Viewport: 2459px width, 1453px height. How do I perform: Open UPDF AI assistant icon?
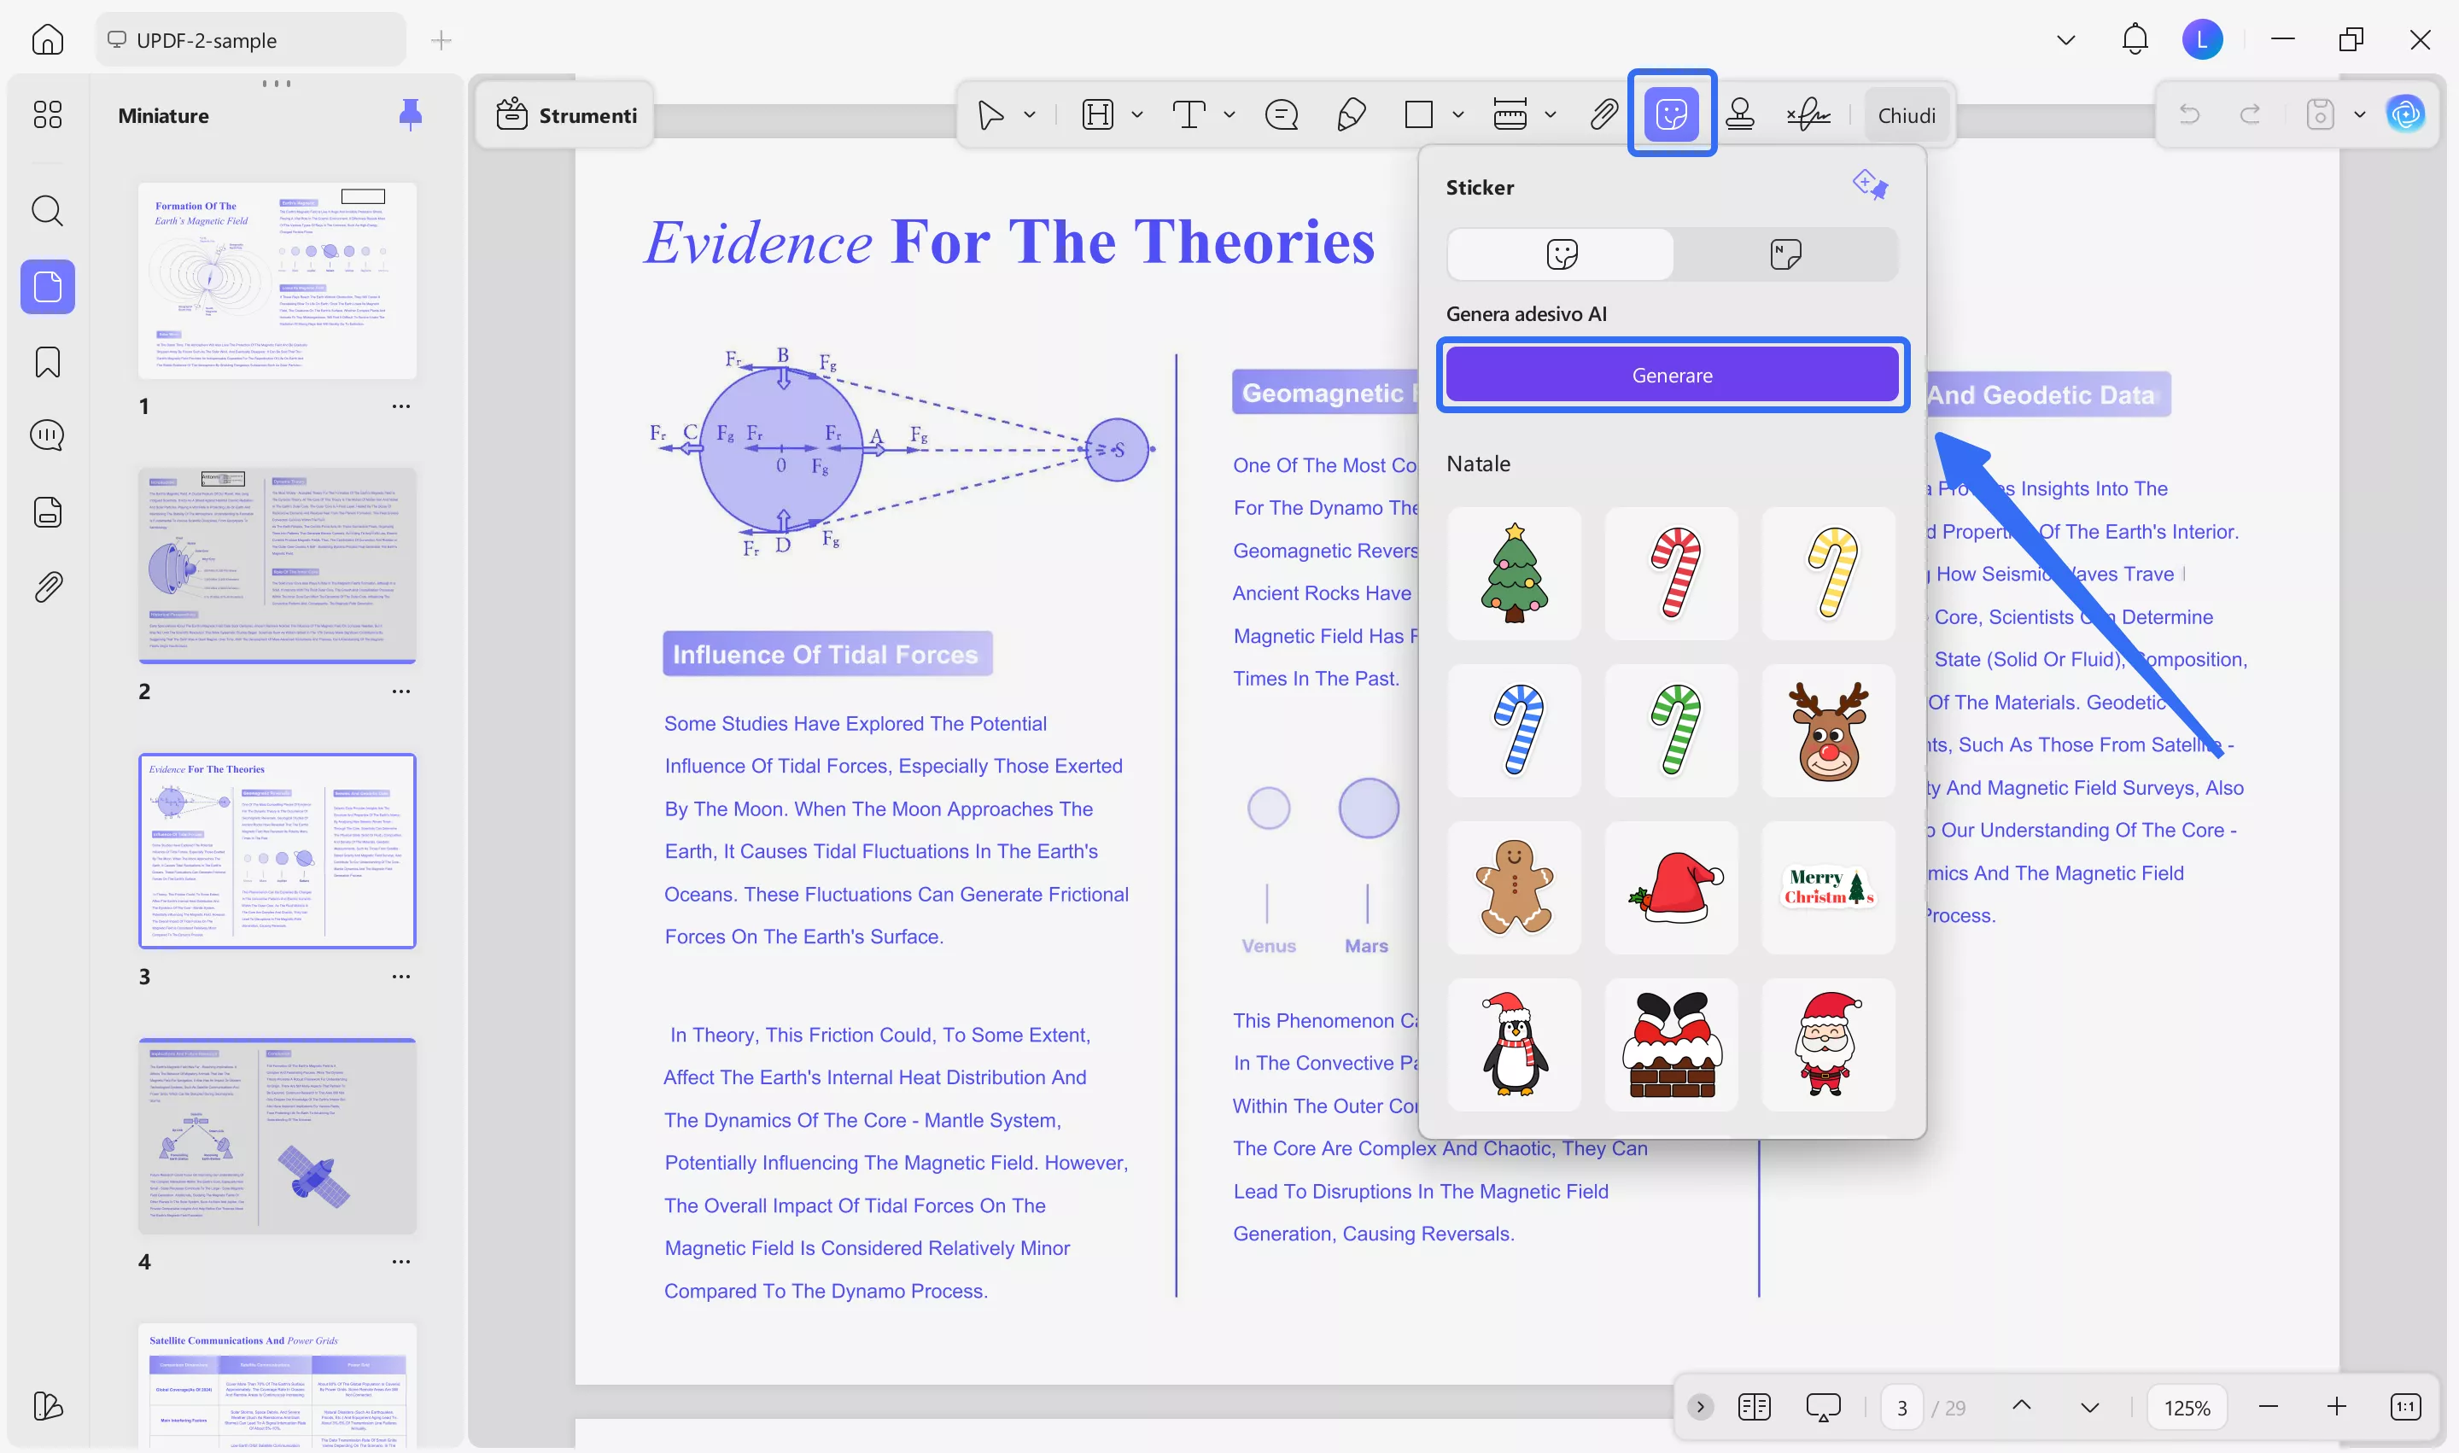pyautogui.click(x=2405, y=114)
